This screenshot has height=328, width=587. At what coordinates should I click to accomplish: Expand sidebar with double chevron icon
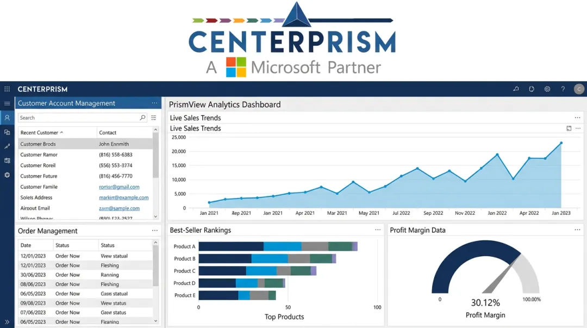coord(7,321)
